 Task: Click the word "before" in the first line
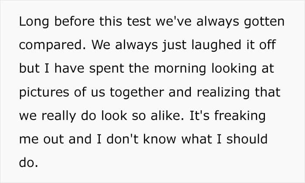[x=65, y=22]
